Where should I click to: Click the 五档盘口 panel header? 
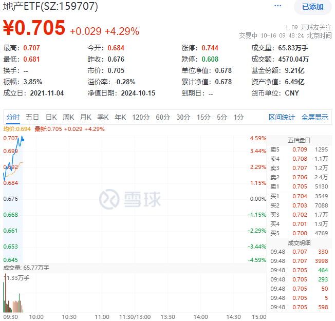pyautogui.click(x=299, y=140)
